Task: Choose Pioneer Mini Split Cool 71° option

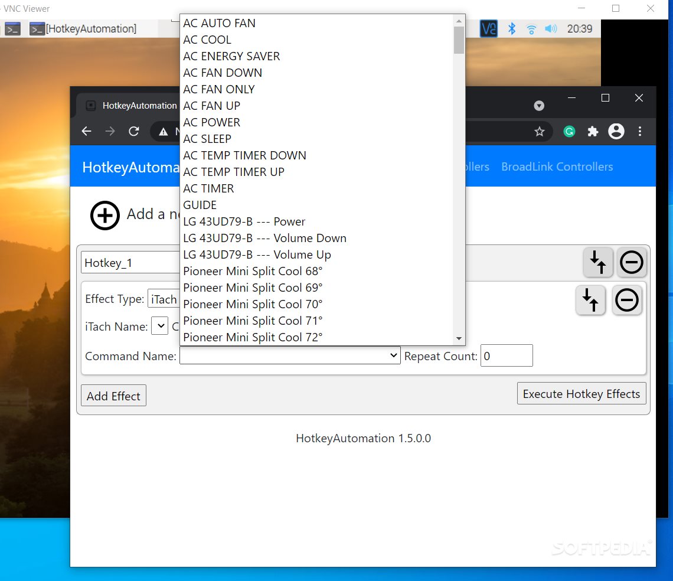Action: (316, 321)
